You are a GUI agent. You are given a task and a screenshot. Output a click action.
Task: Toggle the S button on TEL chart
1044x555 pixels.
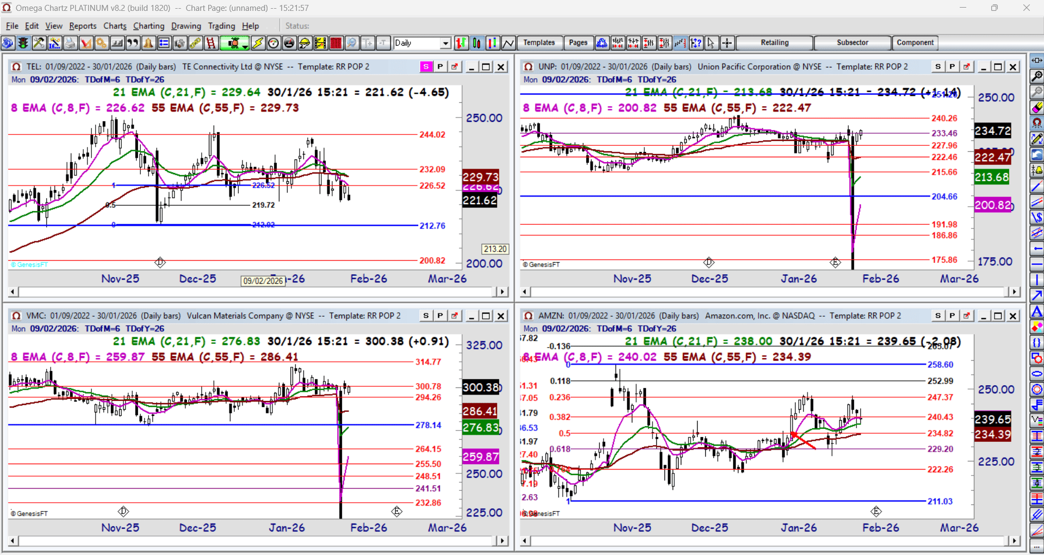click(x=426, y=66)
